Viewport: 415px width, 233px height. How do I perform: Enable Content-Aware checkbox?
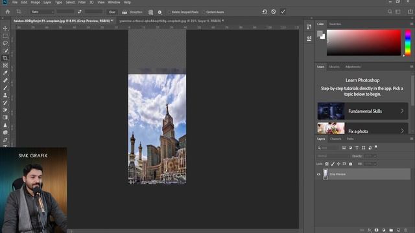(204, 12)
